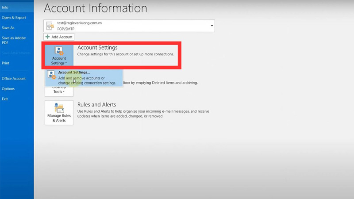Choose Account Settings... menu entry

[84, 78]
